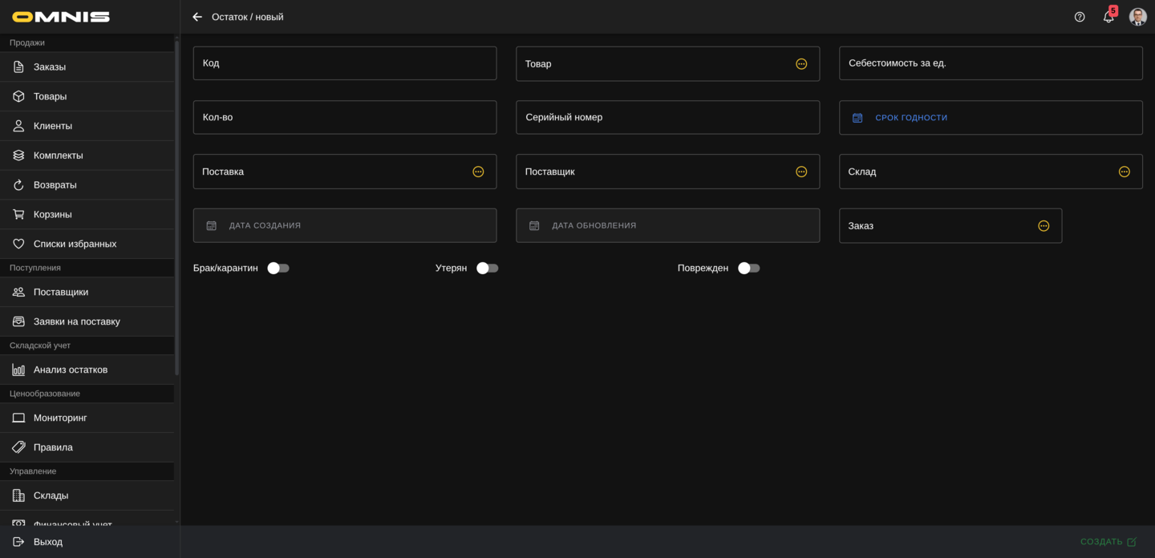
Task: Click the calendar icon in Срок годности
Action: (857, 118)
